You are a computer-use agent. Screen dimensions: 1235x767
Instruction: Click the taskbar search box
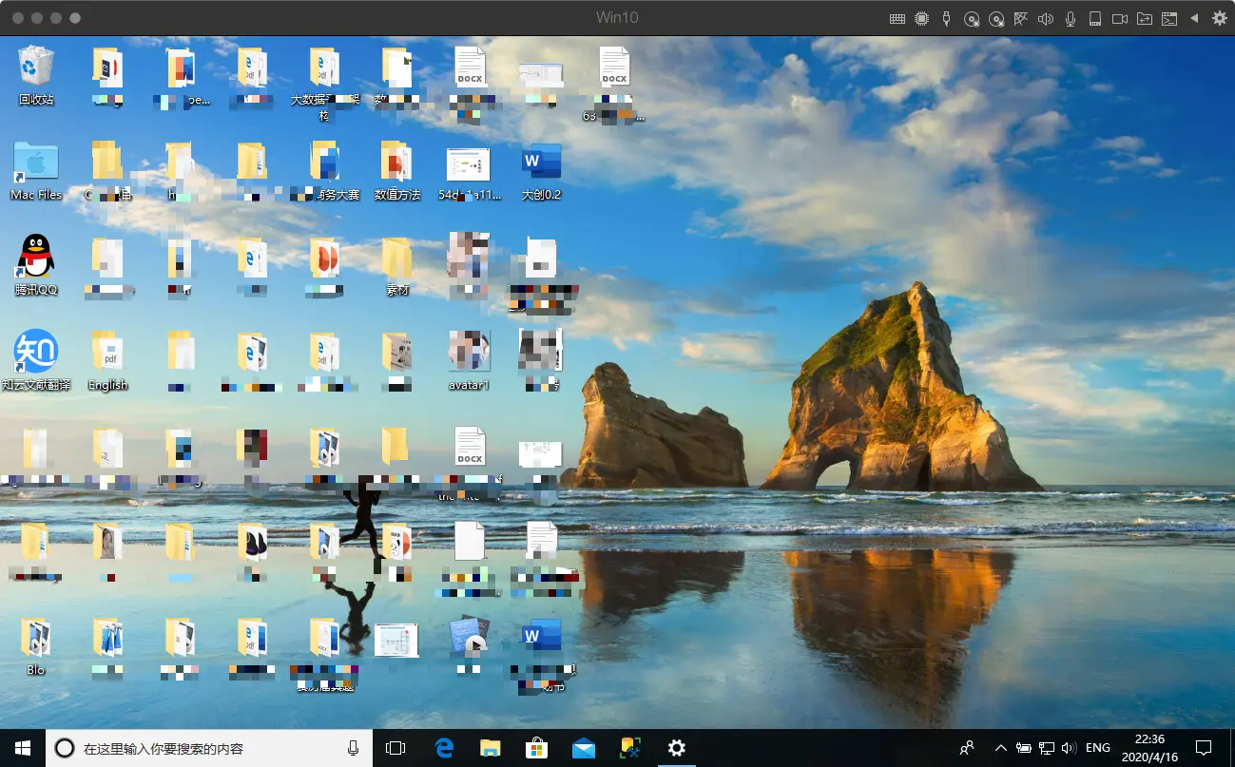[209, 748]
